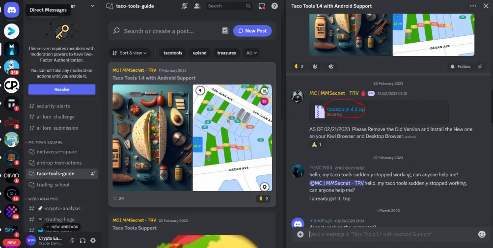493x248 pixels.
Task: Open the Help question-mark icon
Action: tap(274, 6)
